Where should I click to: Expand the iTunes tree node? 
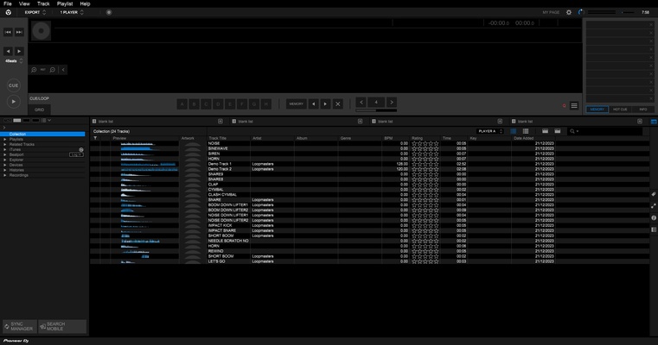tap(5, 149)
